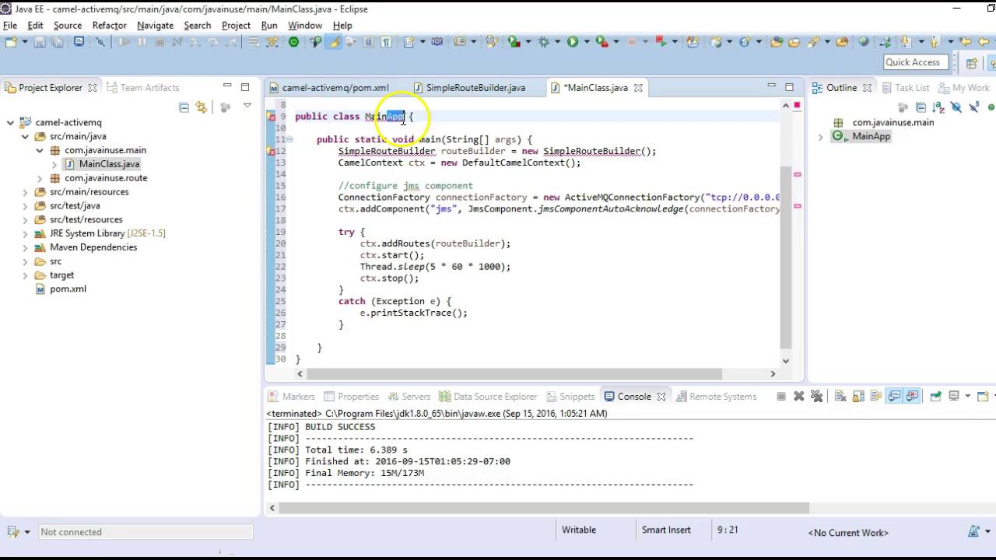Close the Console view tab
This screenshot has width=996, height=560.
tap(661, 397)
